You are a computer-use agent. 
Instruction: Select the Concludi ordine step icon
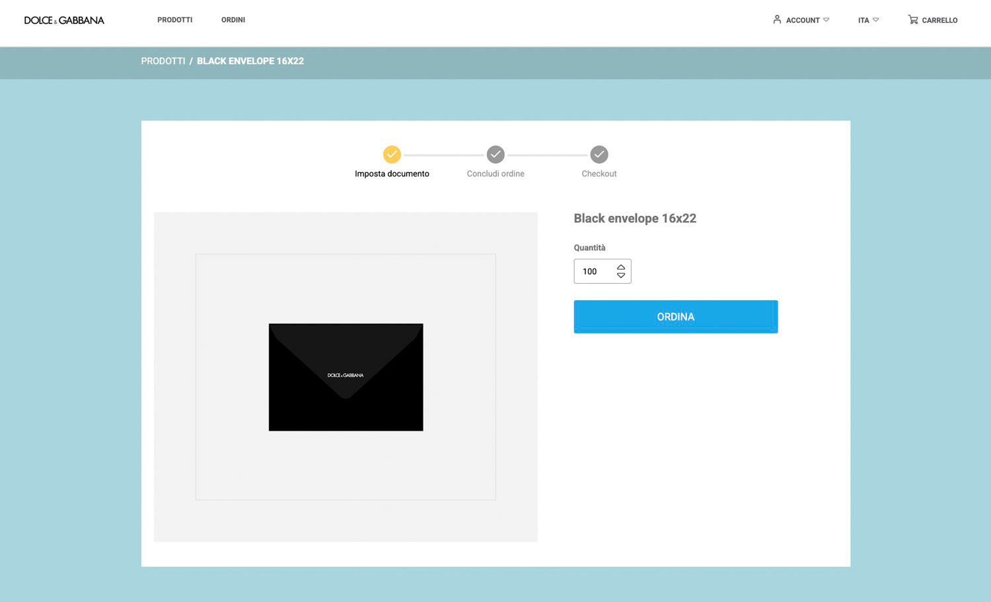[495, 154]
